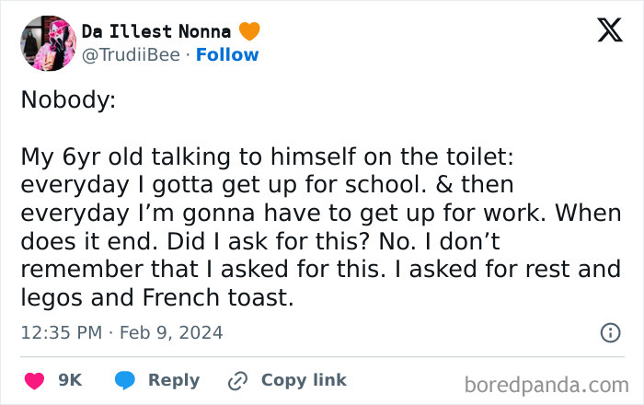
Task: Click the chain link icon
Action: pyautogui.click(x=238, y=380)
